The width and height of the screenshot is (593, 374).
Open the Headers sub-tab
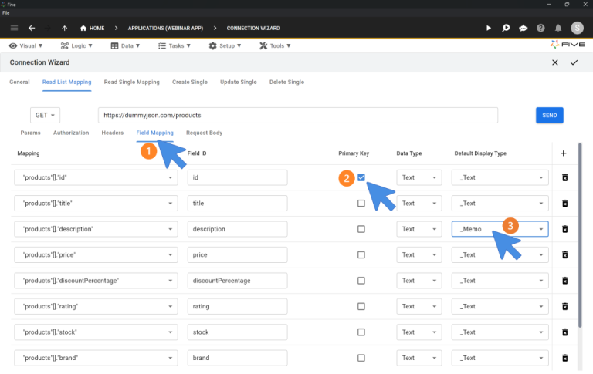(112, 133)
